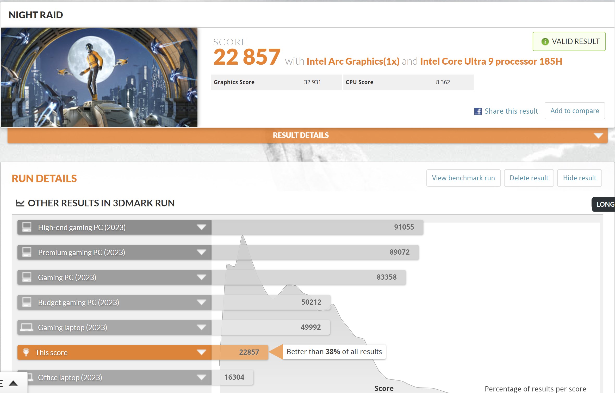Expand the Premium gaming PC (2023) row
The image size is (615, 393).
pos(201,252)
